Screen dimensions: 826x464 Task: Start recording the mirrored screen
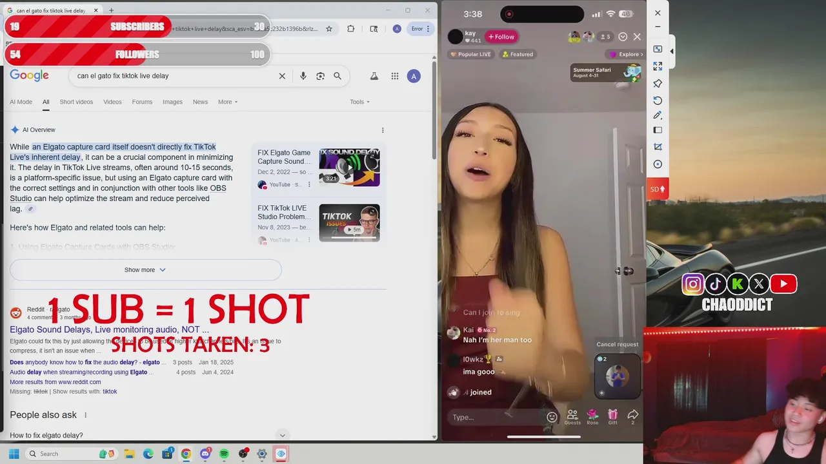coord(658,164)
